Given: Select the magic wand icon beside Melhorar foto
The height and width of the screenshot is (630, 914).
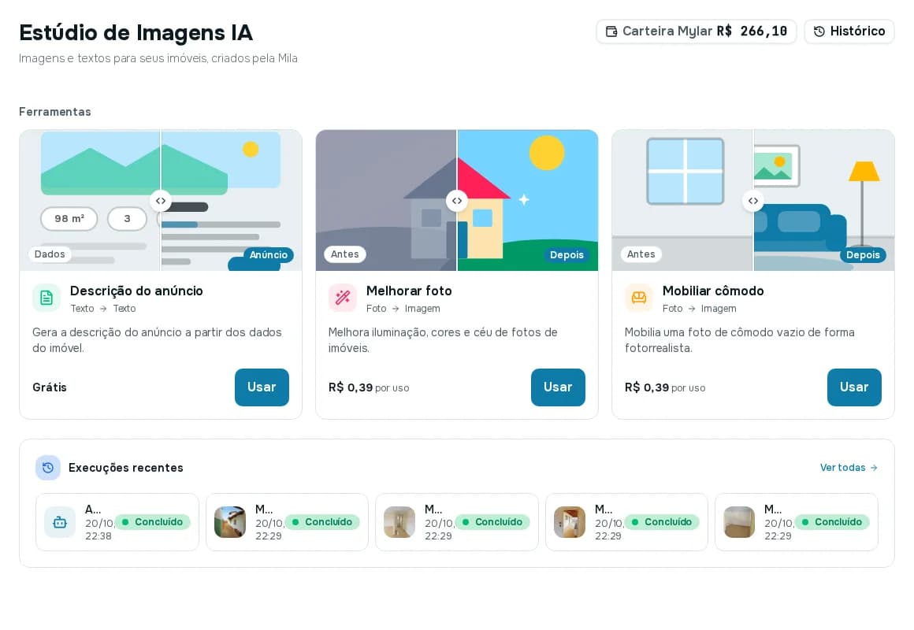Looking at the screenshot, I should (343, 298).
